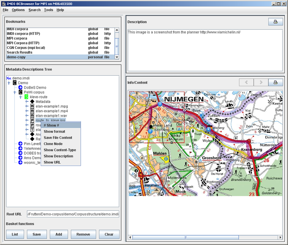Click the Root URL input field
Viewport: 288px width, 245px height.
pos(73,214)
